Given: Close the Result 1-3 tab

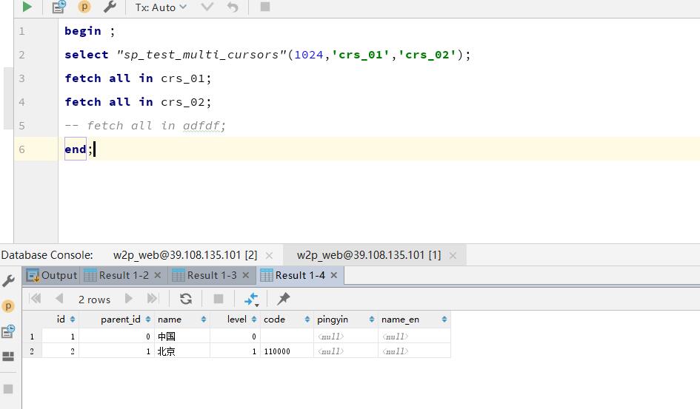Looking at the screenshot, I should 245,275.
